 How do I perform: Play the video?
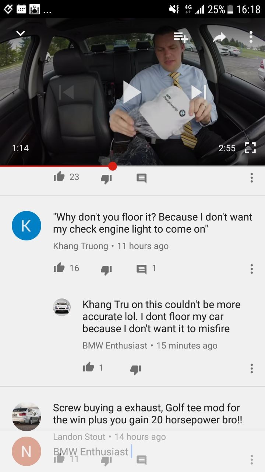[x=132, y=92]
